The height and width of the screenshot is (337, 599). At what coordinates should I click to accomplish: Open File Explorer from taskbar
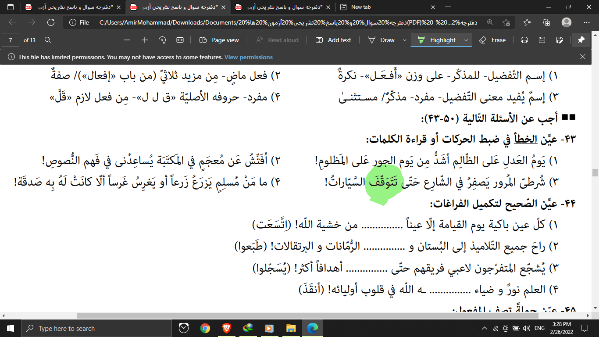click(291, 328)
